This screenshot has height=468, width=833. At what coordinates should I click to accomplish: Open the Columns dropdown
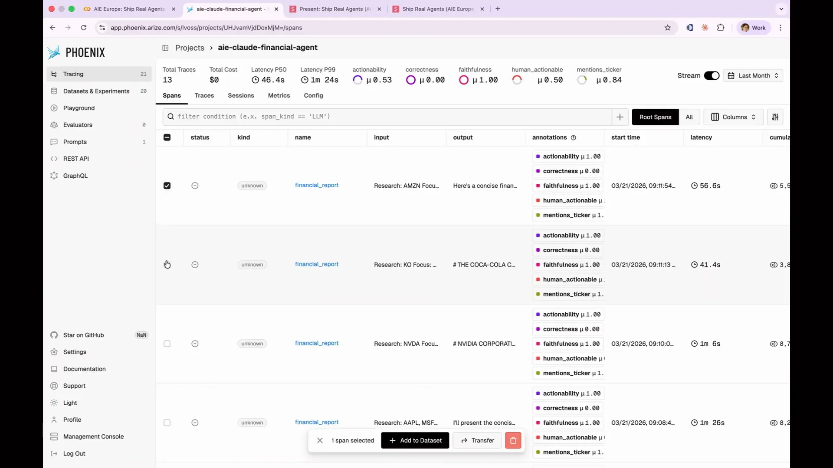coord(733,117)
